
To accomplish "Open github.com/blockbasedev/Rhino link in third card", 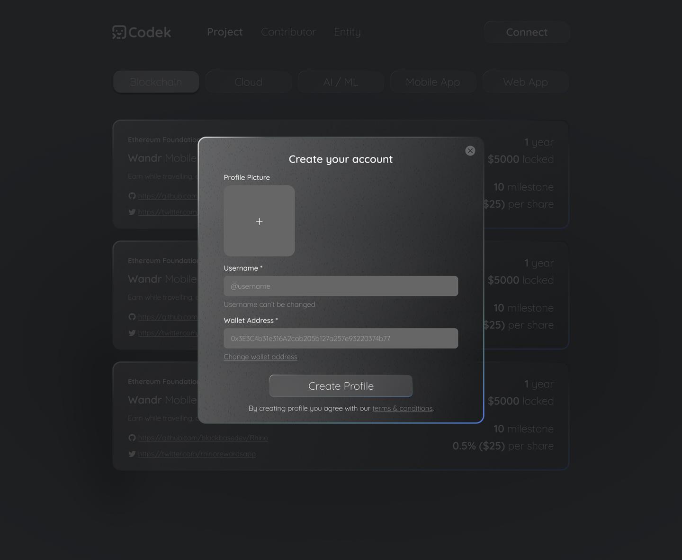I will 203,438.
